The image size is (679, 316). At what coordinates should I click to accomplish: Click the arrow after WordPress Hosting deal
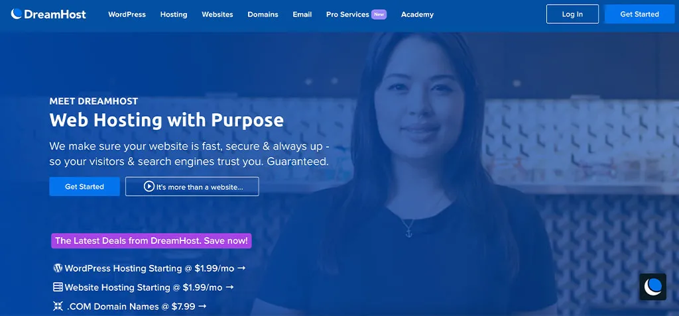coord(241,268)
